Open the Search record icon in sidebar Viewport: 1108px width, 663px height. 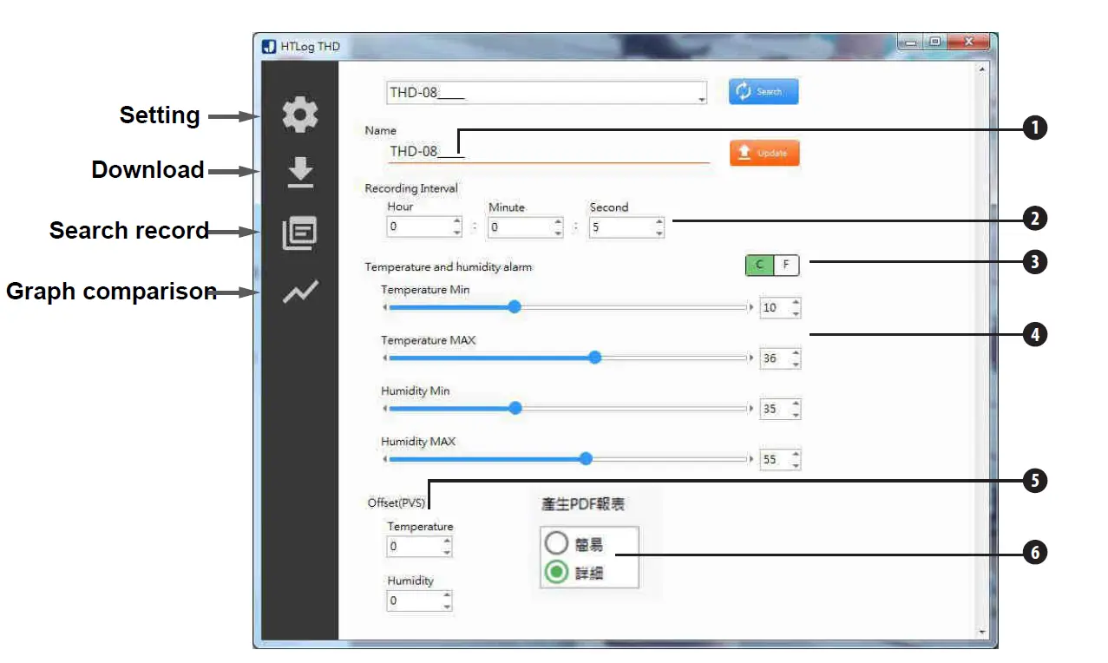coord(300,233)
